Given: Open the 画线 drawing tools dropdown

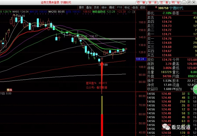Looking at the screenshot, I should (x=112, y=7).
